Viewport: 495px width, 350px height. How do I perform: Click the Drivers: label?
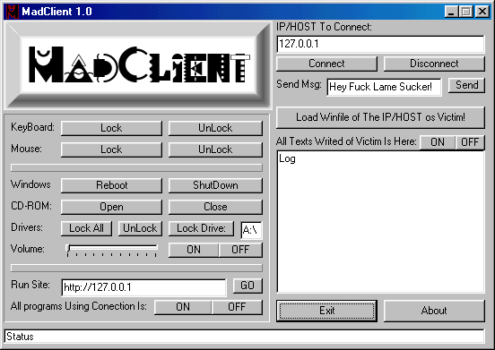tap(27, 227)
